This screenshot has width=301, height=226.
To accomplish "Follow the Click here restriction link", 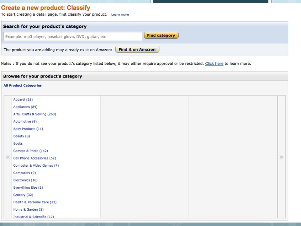I will tap(214, 64).
